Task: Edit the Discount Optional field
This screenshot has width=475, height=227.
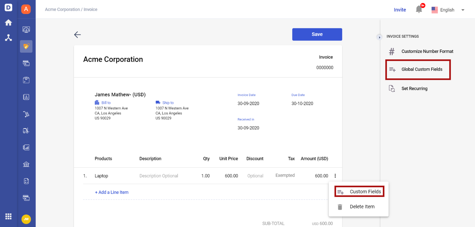Action: coord(255,176)
